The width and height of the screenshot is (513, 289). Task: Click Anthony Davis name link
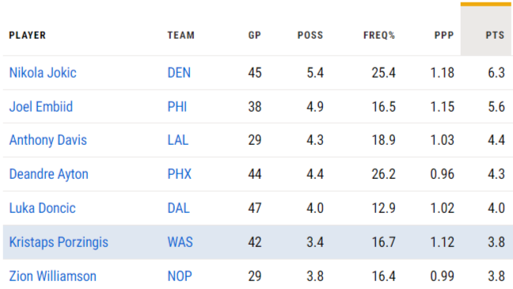pyautogui.click(x=48, y=140)
